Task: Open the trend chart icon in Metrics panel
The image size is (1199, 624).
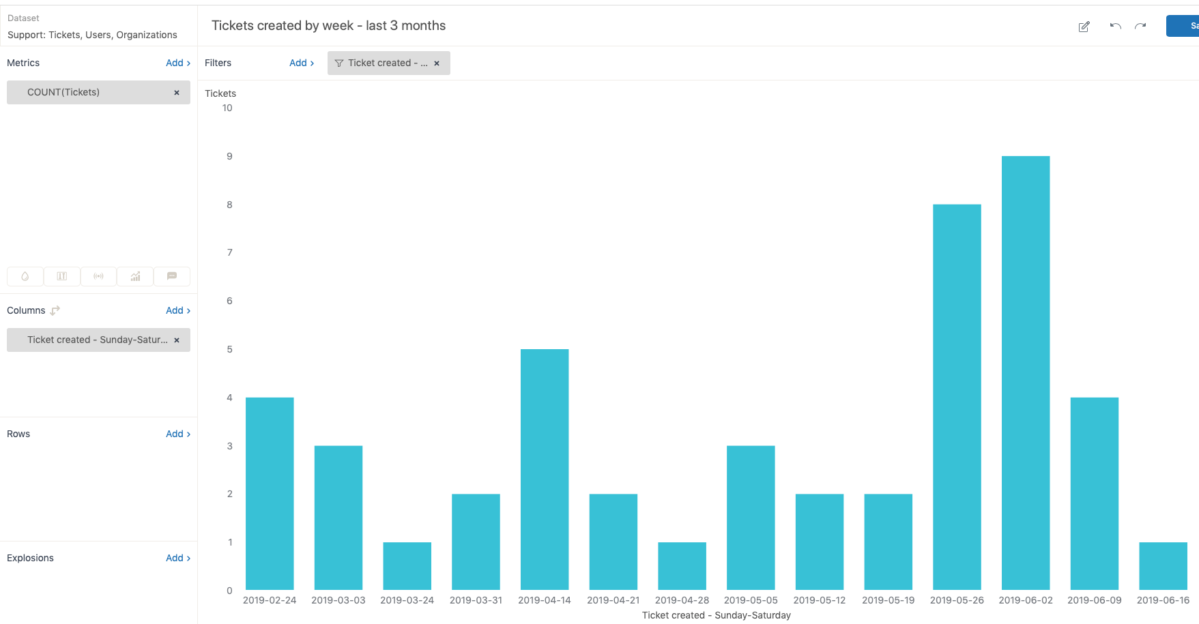Action: coord(135,276)
